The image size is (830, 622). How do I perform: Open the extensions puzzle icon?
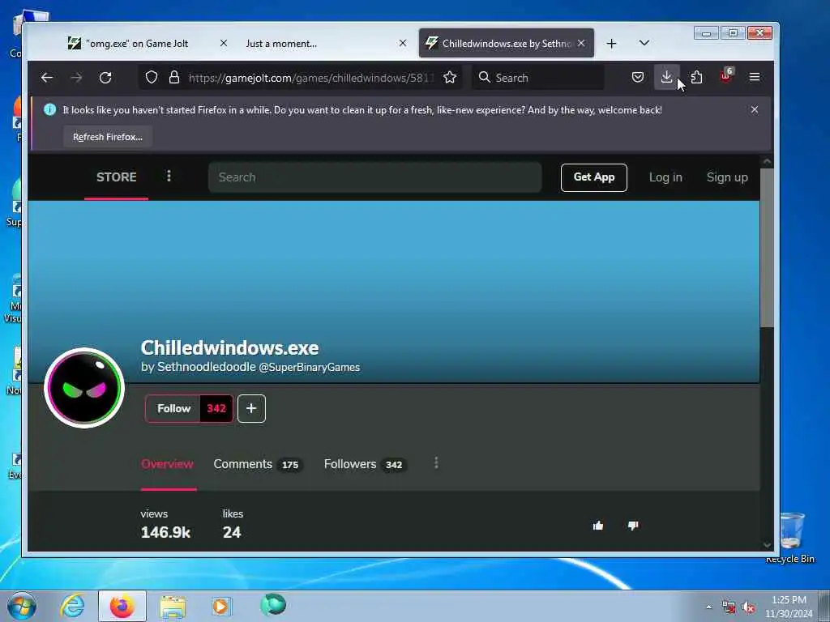(696, 77)
